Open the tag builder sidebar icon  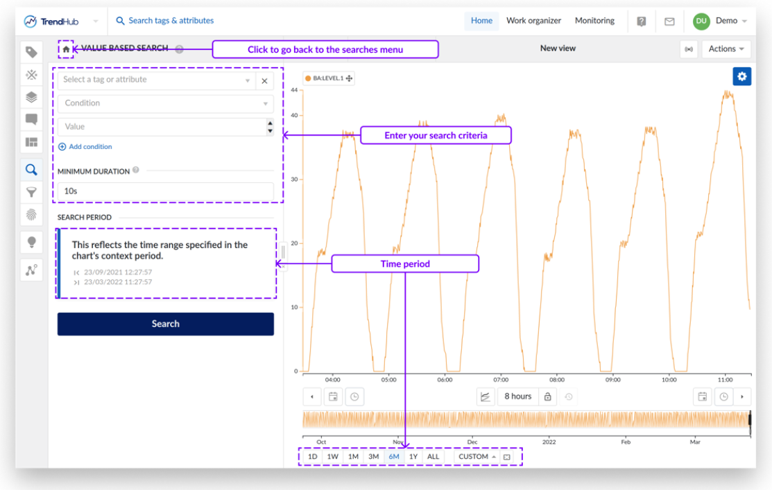tap(31, 52)
